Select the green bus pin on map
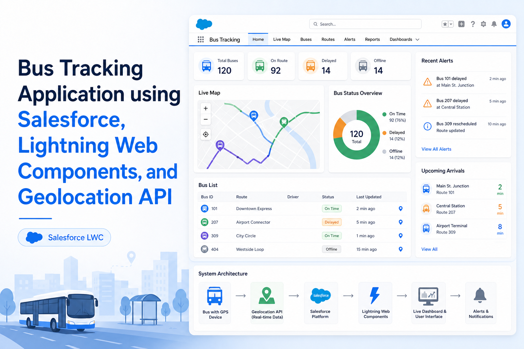The width and height of the screenshot is (524, 349). pos(284,122)
